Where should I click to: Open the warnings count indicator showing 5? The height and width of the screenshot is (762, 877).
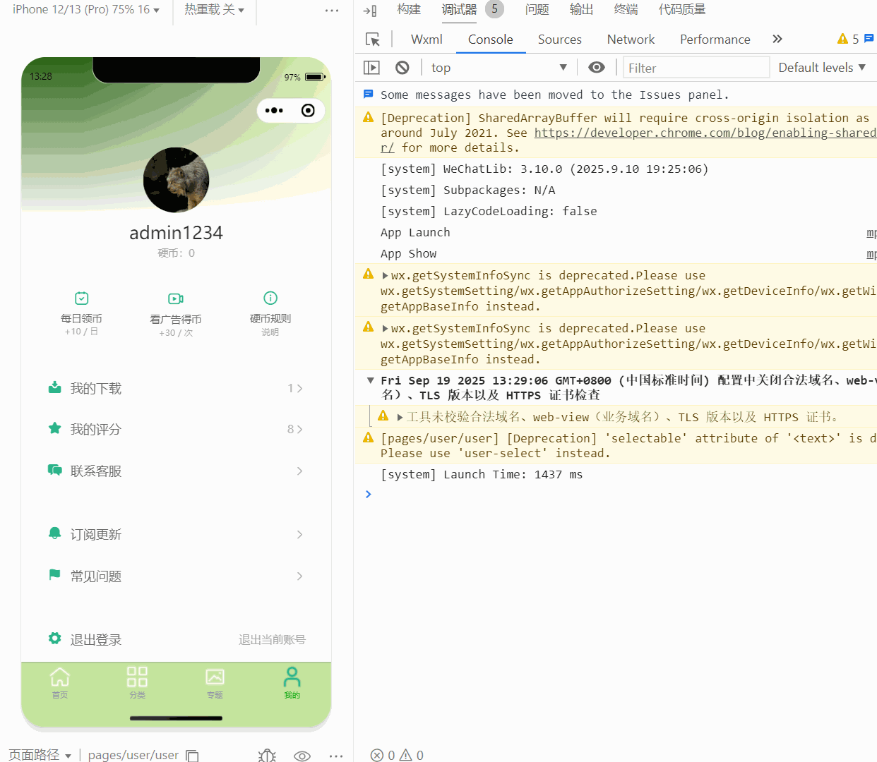(848, 40)
